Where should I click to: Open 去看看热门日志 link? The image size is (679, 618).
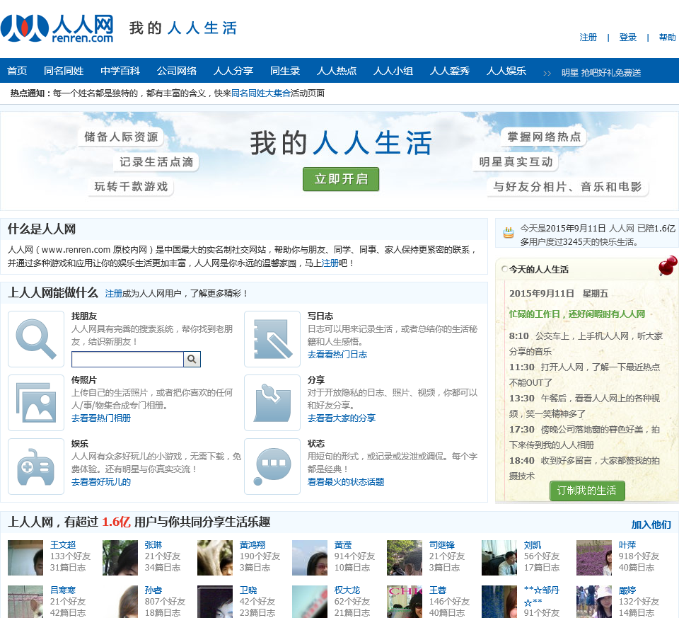[337, 355]
